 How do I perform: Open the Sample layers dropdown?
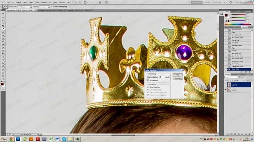click(x=44, y=7)
